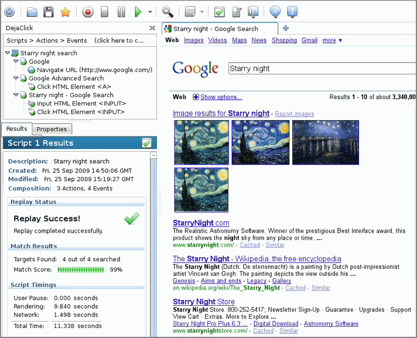
Task: Click Show options link in search results
Action: tap(220, 97)
